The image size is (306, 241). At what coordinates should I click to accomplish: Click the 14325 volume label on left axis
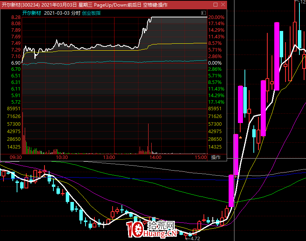14,147
